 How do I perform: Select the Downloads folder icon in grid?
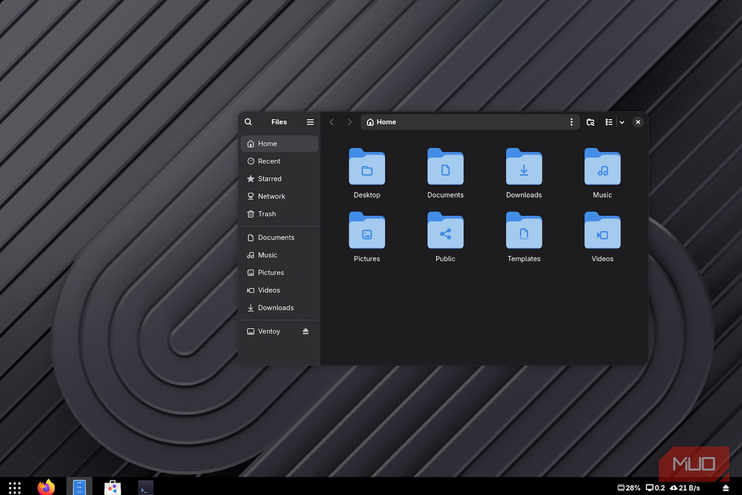(x=524, y=167)
